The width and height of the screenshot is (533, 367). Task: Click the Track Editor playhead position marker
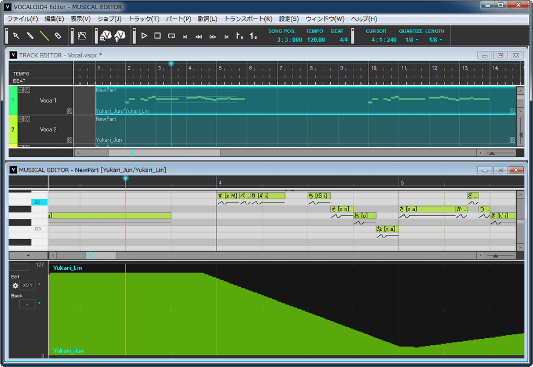point(171,64)
